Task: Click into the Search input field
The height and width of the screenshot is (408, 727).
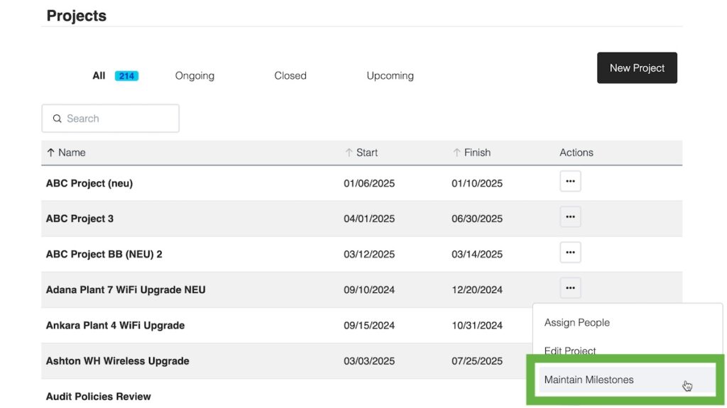Action: pos(117,119)
